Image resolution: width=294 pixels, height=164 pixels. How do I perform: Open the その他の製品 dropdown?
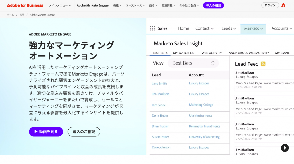coord(189,5)
